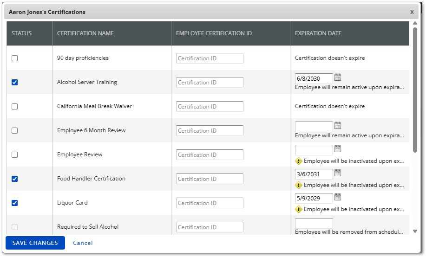Click the scrollbar down arrow
426x257 pixels.
point(415,231)
